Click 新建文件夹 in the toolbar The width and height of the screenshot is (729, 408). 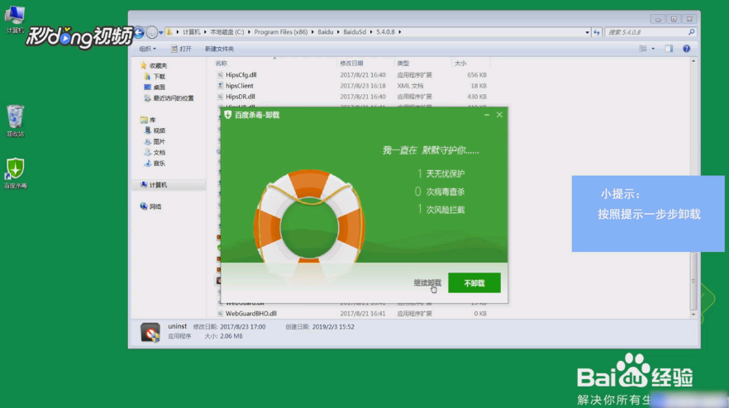click(219, 49)
